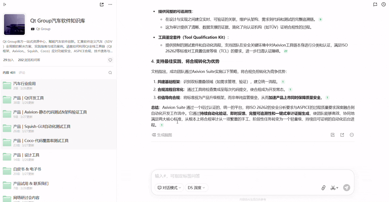Switch to the 内容 401 tab
389x202 pixels.
pos(9,73)
